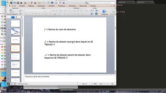Expand the Nouvelle diapositive dropdown arrow
The width and height of the screenshot is (166, 93).
pyautogui.click(x=14, y=11)
